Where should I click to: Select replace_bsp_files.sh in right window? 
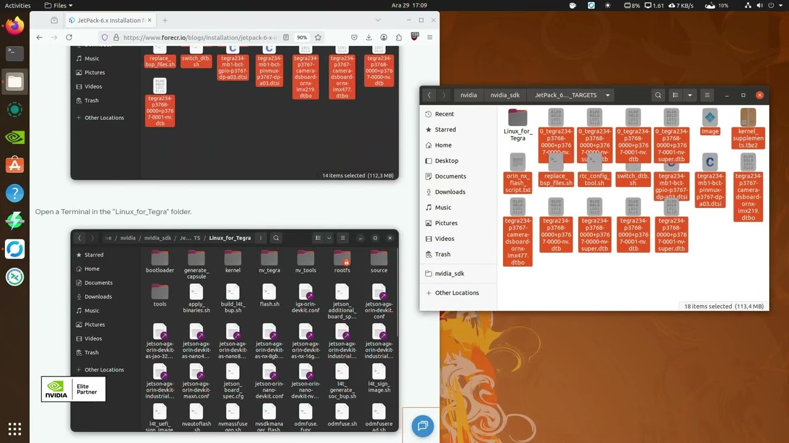click(x=556, y=170)
